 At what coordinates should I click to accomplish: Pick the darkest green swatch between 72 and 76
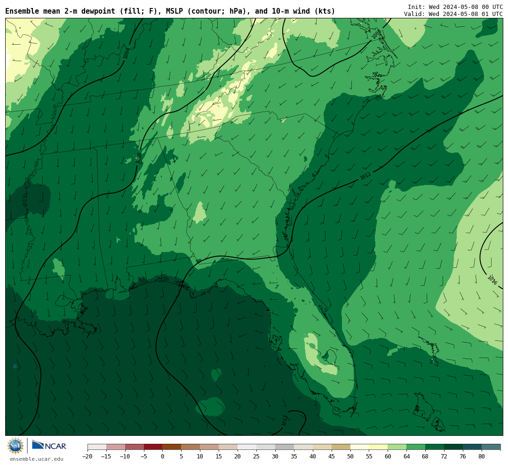click(x=453, y=447)
